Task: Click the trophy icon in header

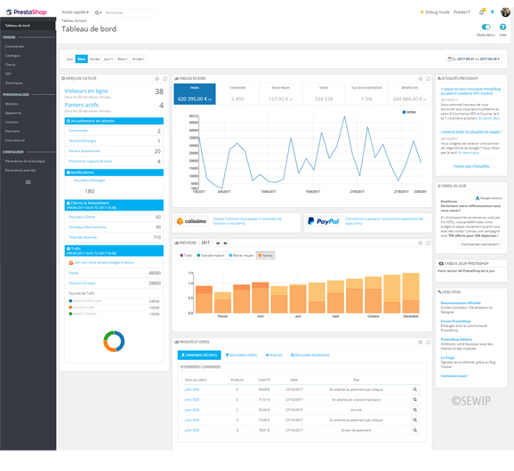Action: pos(492,12)
